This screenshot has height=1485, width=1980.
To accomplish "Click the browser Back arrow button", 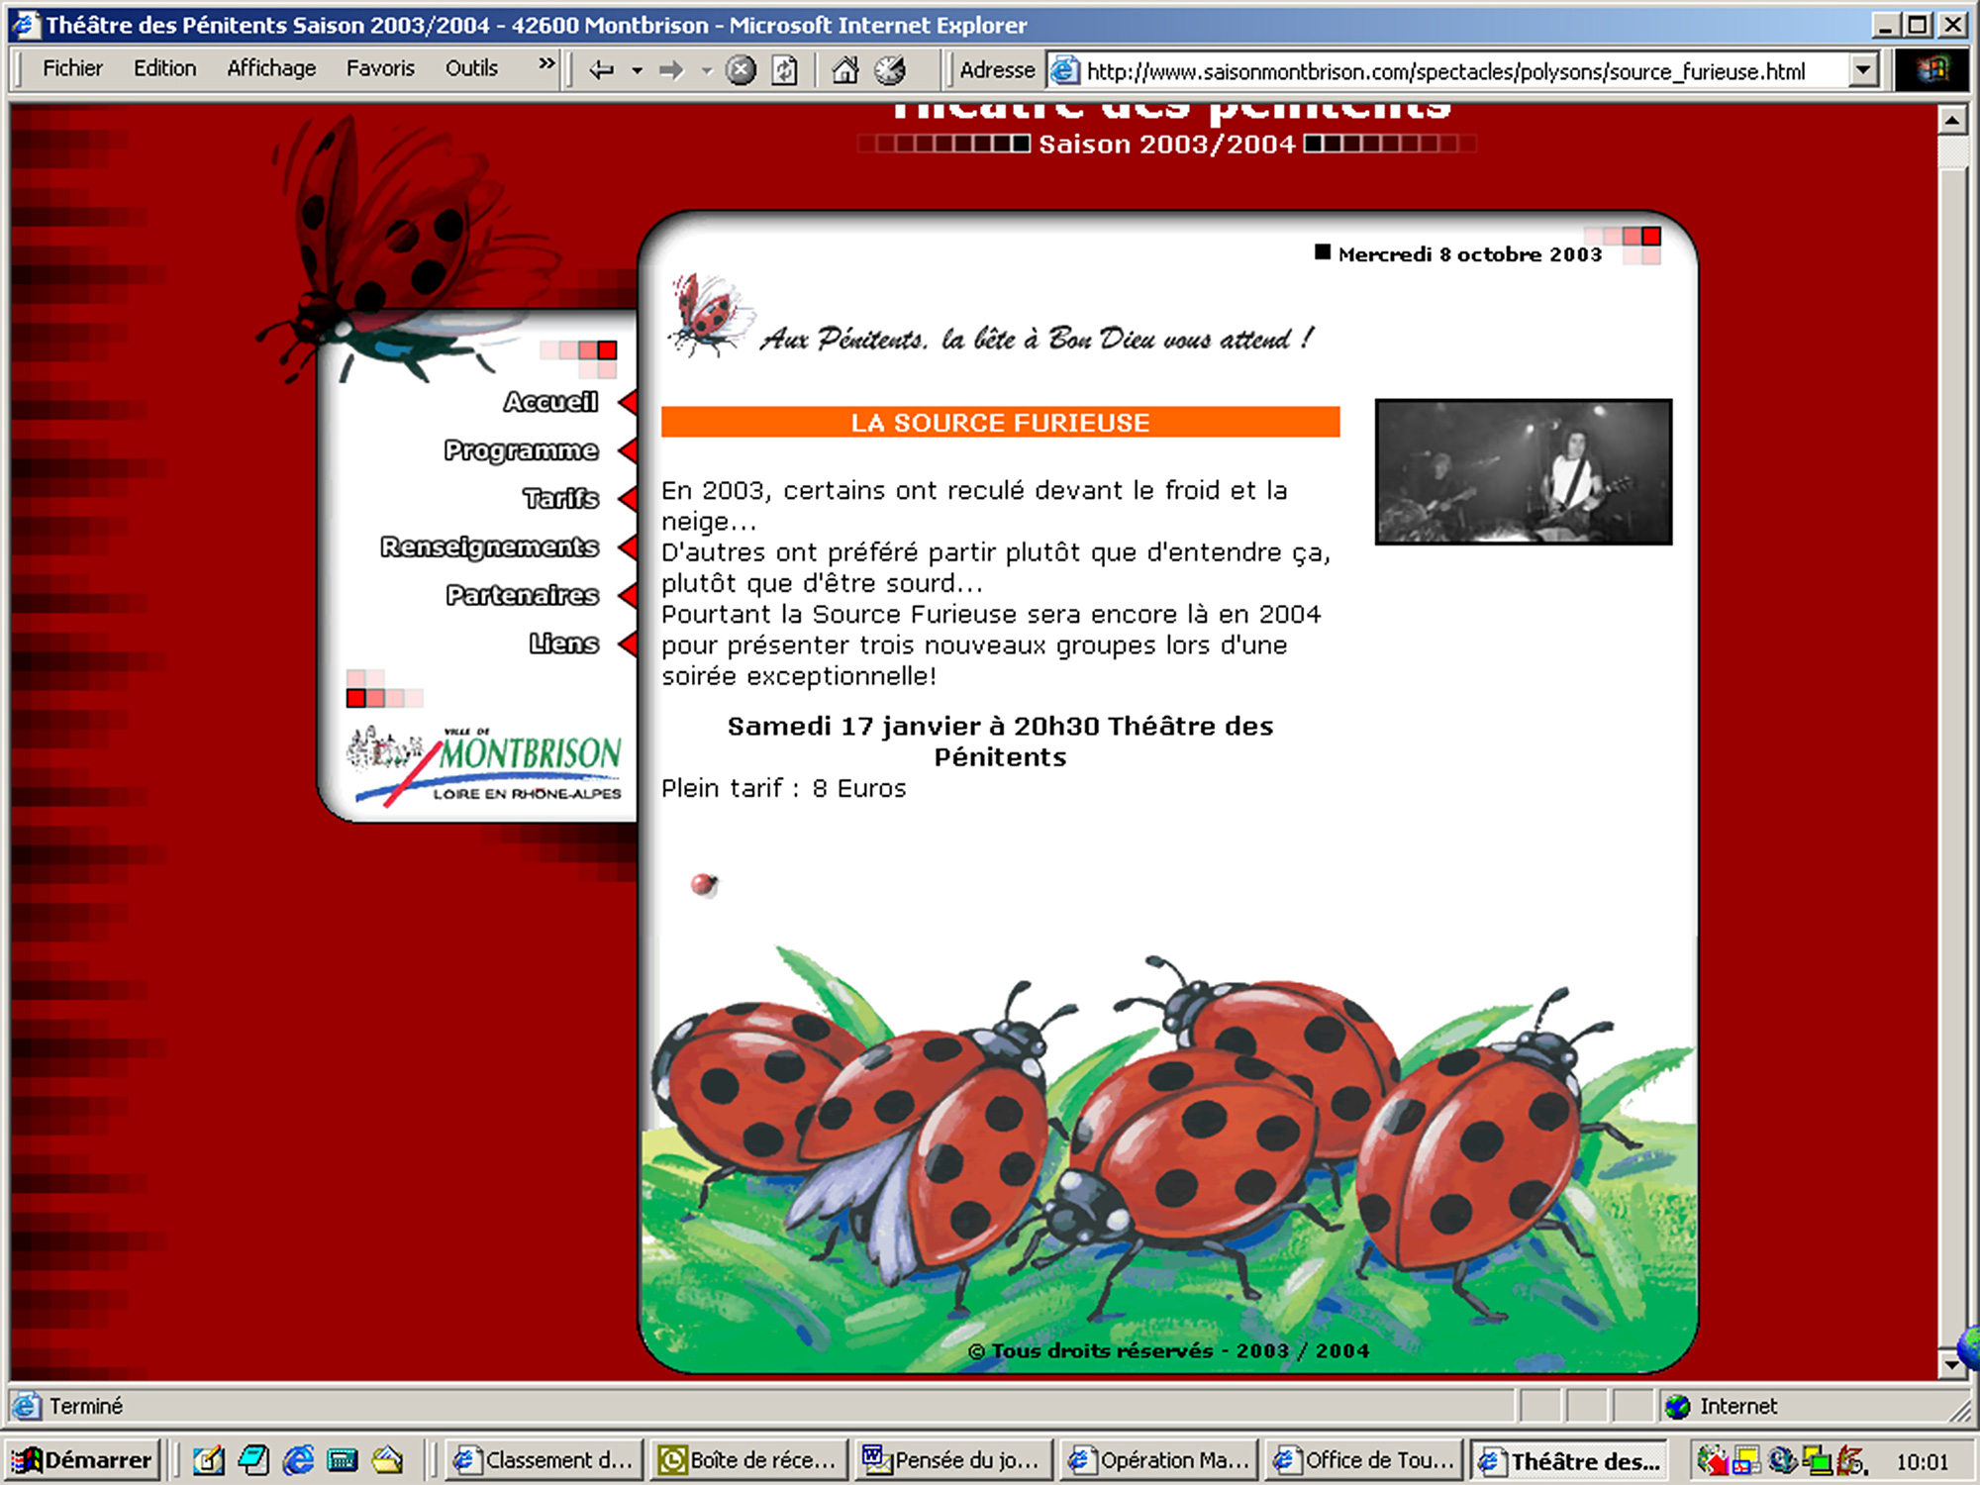I will [601, 70].
